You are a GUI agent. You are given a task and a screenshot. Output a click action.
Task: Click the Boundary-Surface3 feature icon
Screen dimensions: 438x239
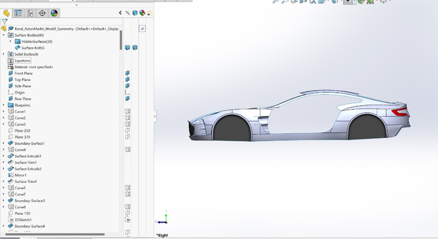[x=10, y=201]
